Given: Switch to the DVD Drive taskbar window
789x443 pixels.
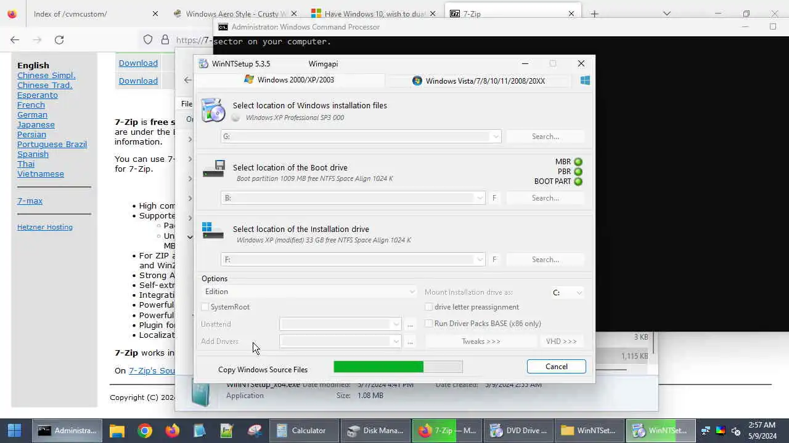Looking at the screenshot, I should click(x=519, y=431).
